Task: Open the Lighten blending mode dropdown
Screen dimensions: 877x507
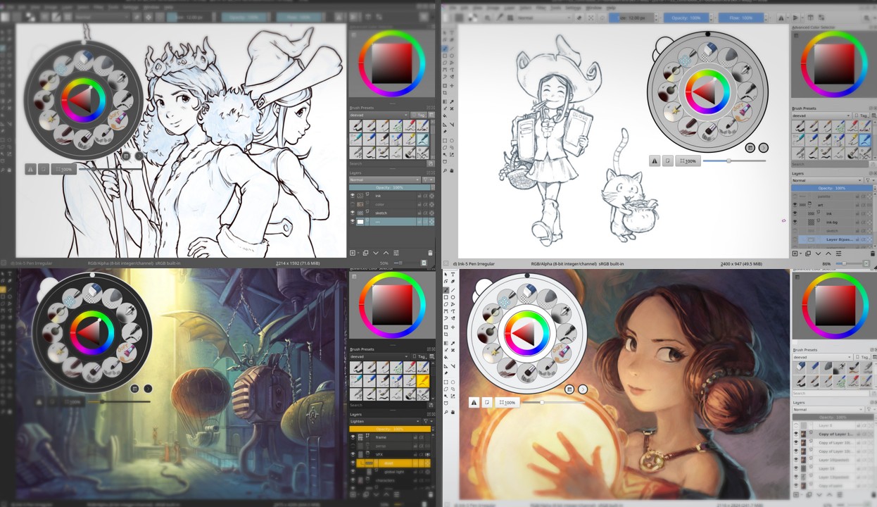Action: 384,421
